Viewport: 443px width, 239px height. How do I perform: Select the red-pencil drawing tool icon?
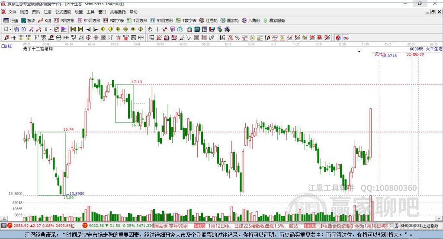(6, 38)
